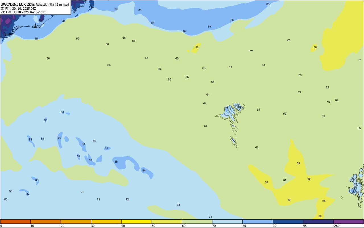
Task: Select the map value 57 in yellow area
Action: point(309,179)
